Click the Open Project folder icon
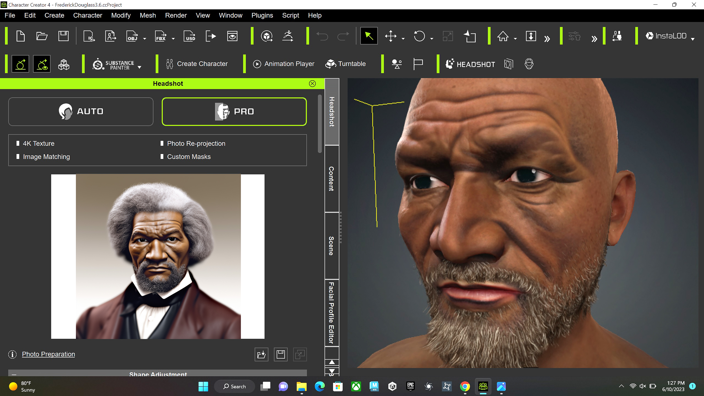Viewport: 704px width, 396px height. [42, 36]
